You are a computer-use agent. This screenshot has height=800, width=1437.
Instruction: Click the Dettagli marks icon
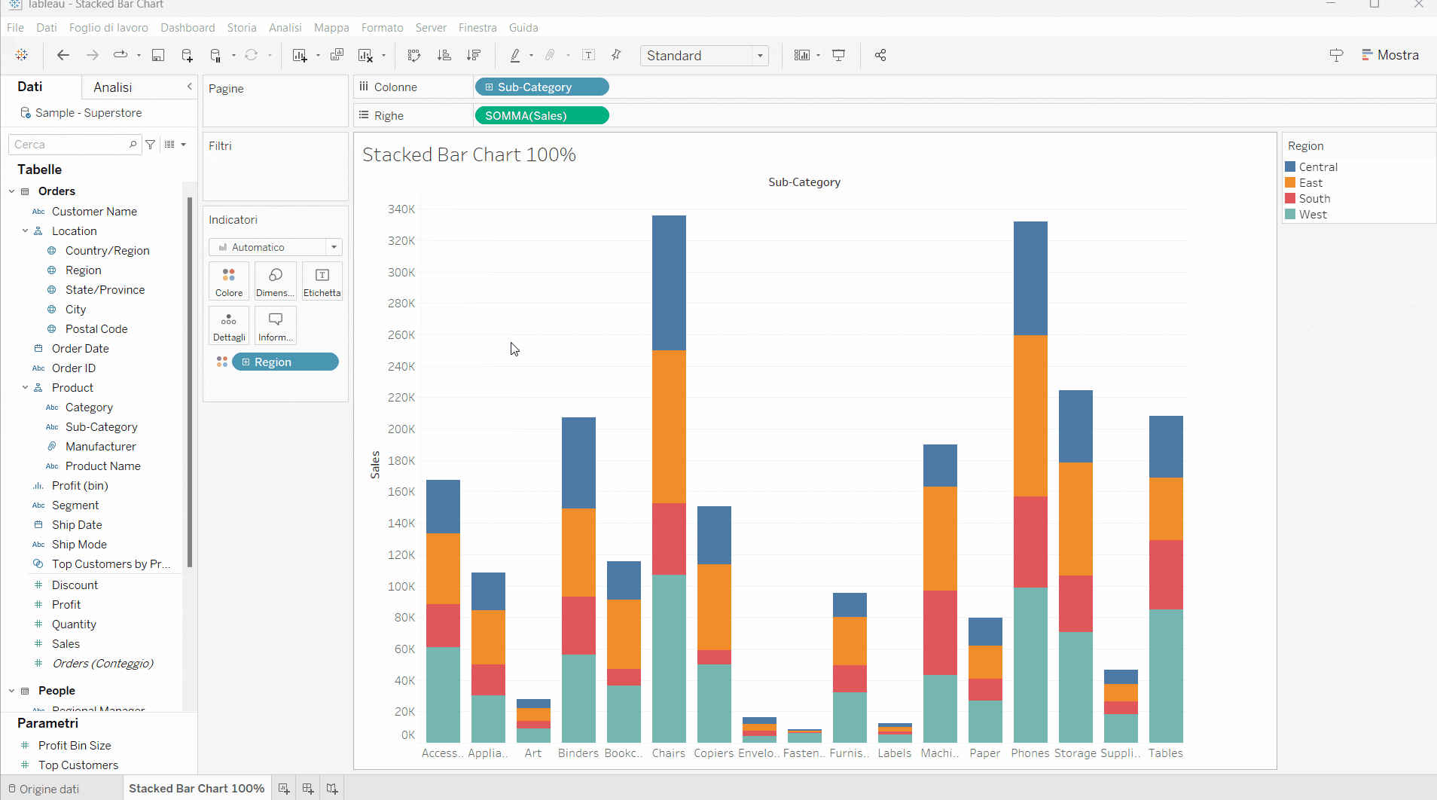(228, 325)
